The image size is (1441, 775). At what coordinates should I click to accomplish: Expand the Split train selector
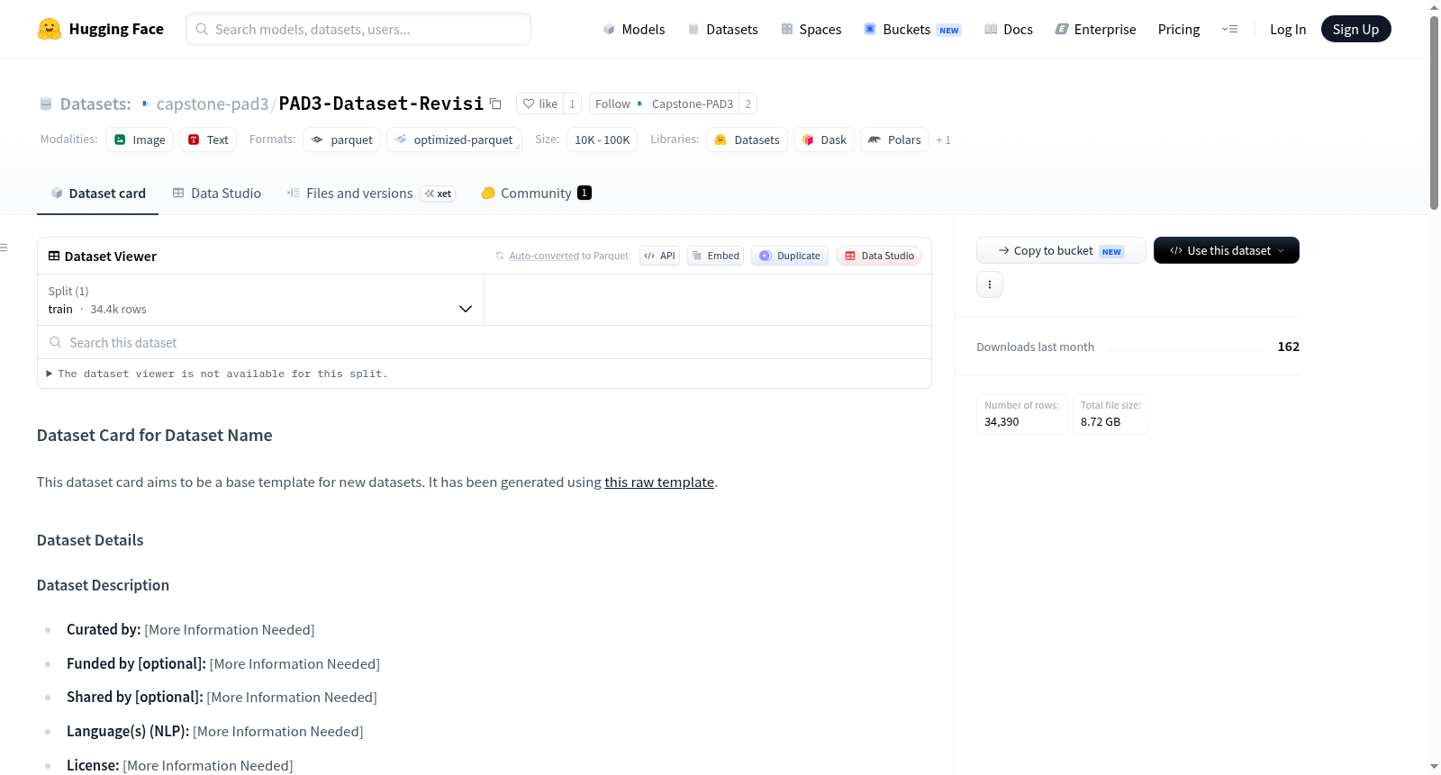(x=261, y=300)
